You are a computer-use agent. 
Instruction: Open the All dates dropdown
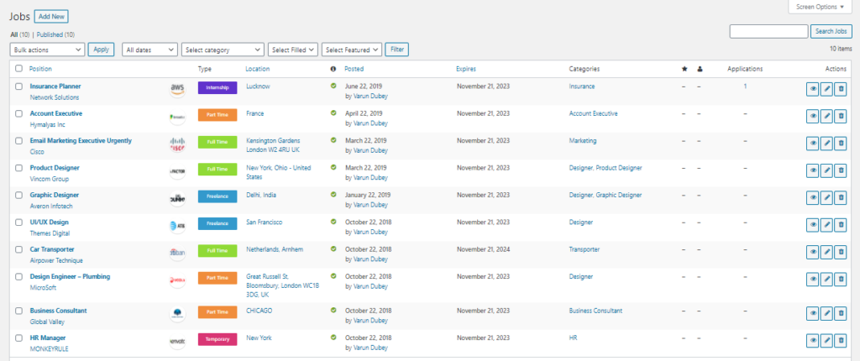point(149,50)
